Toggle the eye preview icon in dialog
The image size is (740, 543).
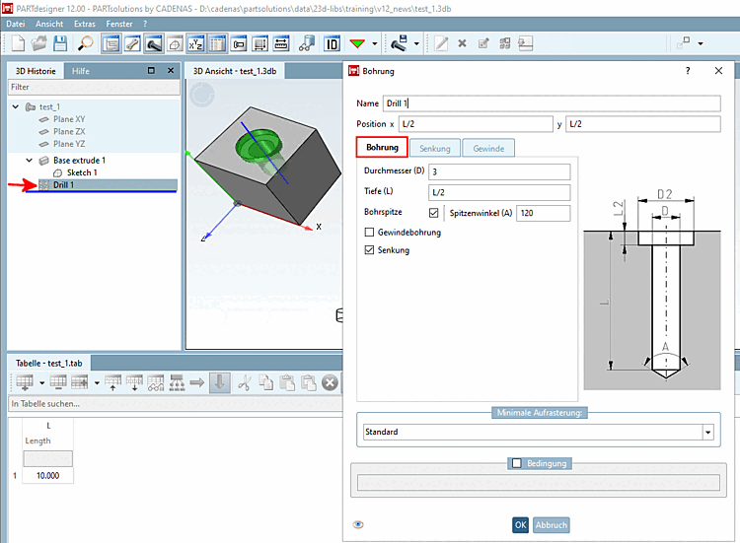357,524
